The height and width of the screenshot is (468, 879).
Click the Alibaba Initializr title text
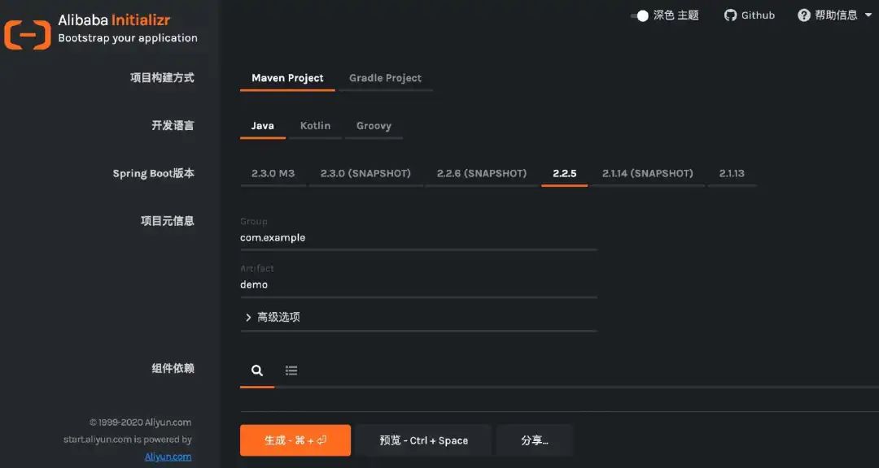tap(115, 20)
